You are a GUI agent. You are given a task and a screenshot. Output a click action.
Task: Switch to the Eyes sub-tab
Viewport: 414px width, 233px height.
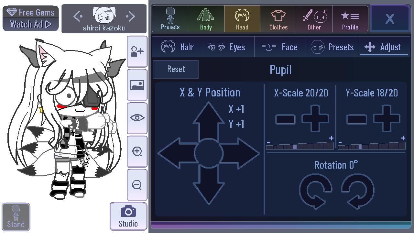(229, 47)
